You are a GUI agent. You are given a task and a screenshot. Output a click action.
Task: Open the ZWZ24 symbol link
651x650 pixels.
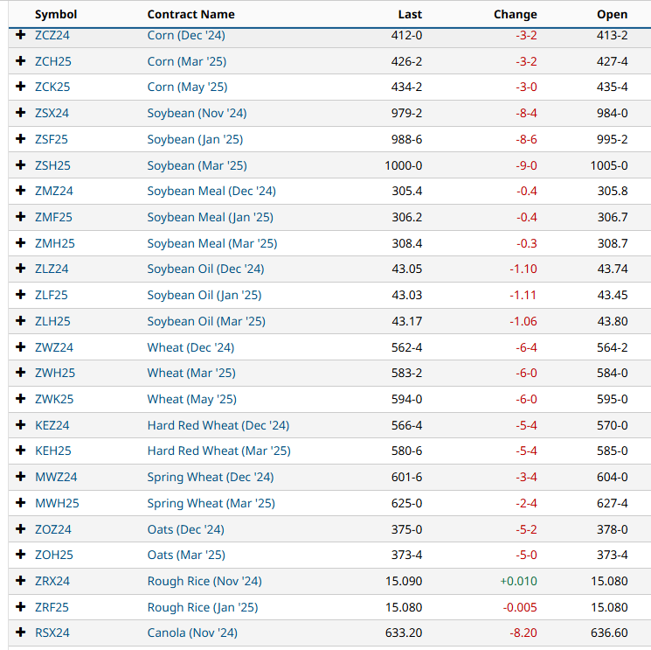pyautogui.click(x=54, y=347)
